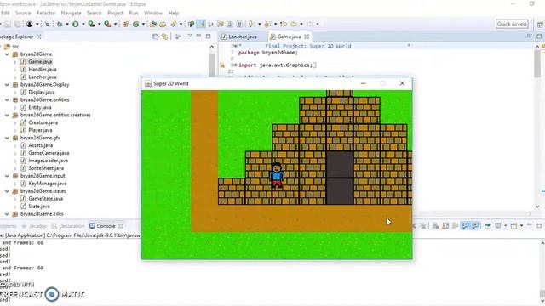The image size is (545, 306).
Task: Open the Run button dropdown arrow
Action: coord(83,24)
